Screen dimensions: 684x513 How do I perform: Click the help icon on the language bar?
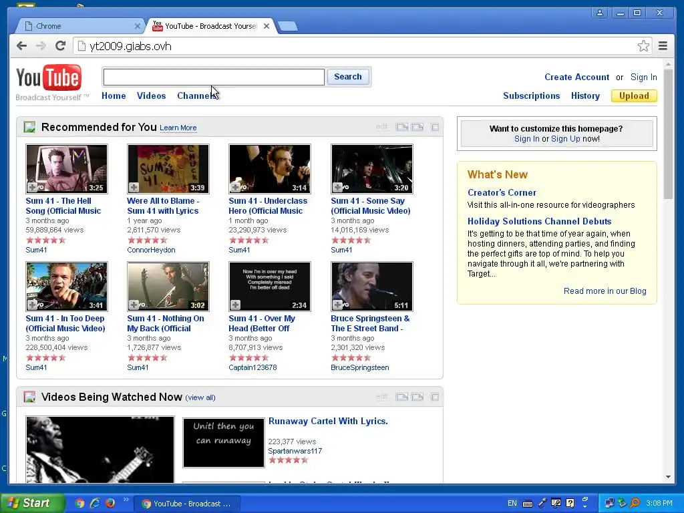pos(570,503)
